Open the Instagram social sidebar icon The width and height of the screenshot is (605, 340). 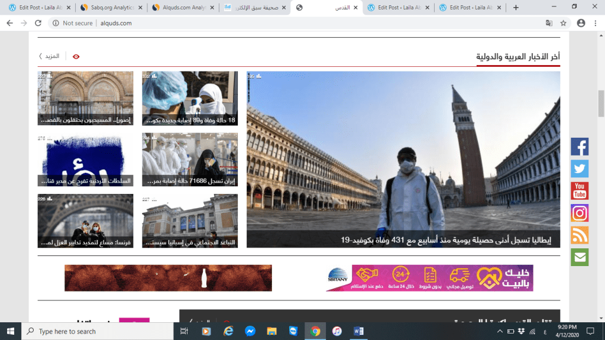tap(580, 213)
